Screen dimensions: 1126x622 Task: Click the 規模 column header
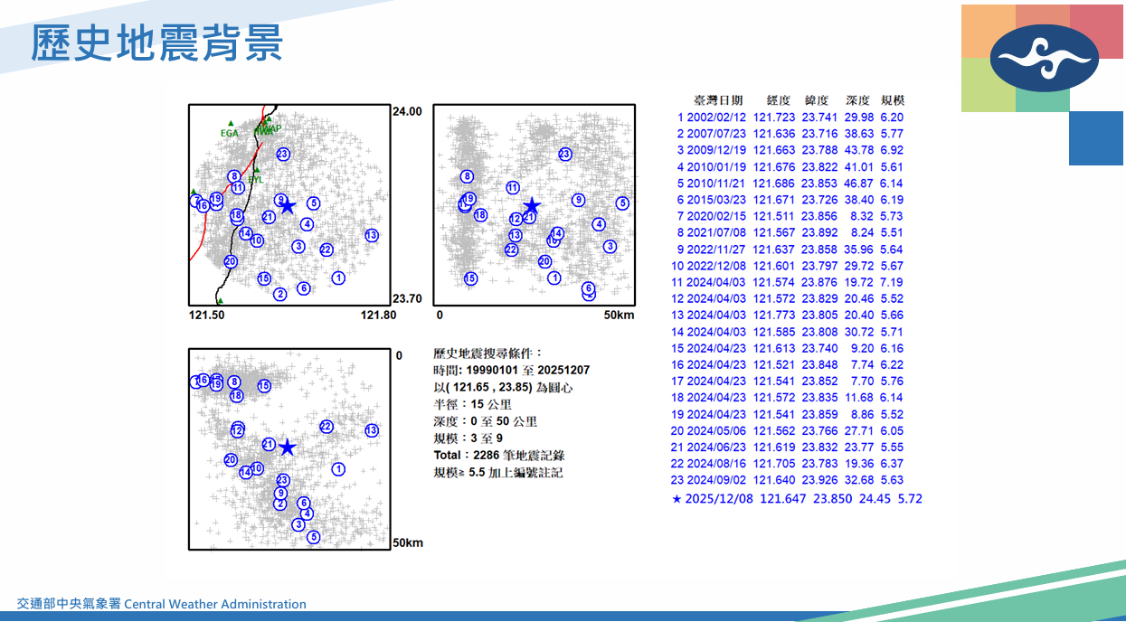[892, 100]
